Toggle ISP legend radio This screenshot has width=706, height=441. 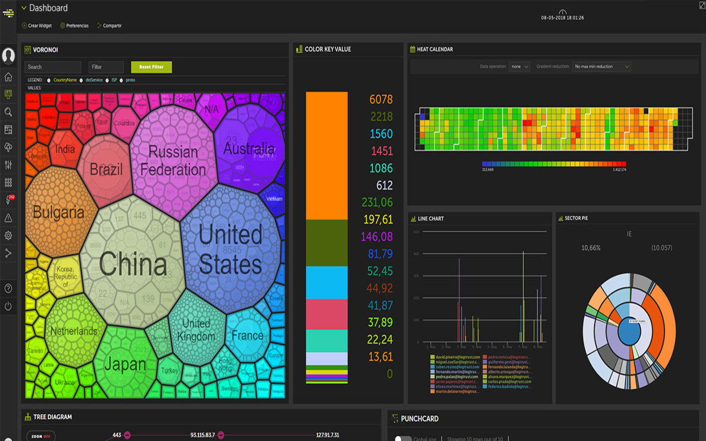coord(107,80)
